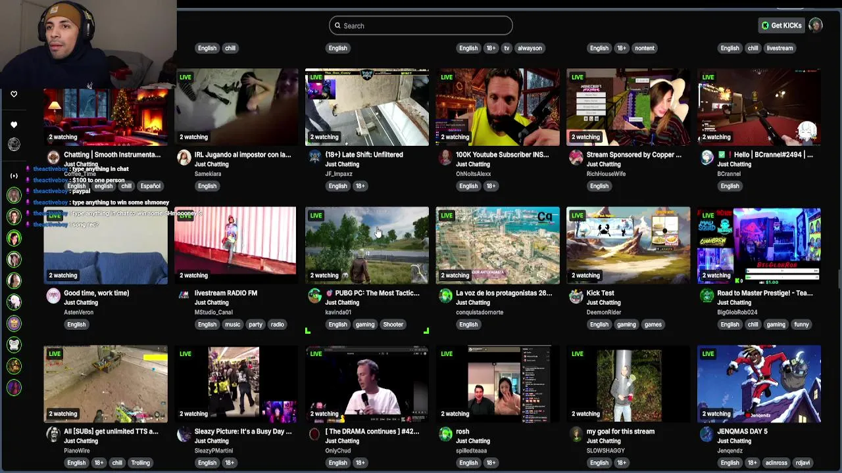Select the gaming tag under PUBG PC stream
Screen dimensions: 842x473
[365, 325]
